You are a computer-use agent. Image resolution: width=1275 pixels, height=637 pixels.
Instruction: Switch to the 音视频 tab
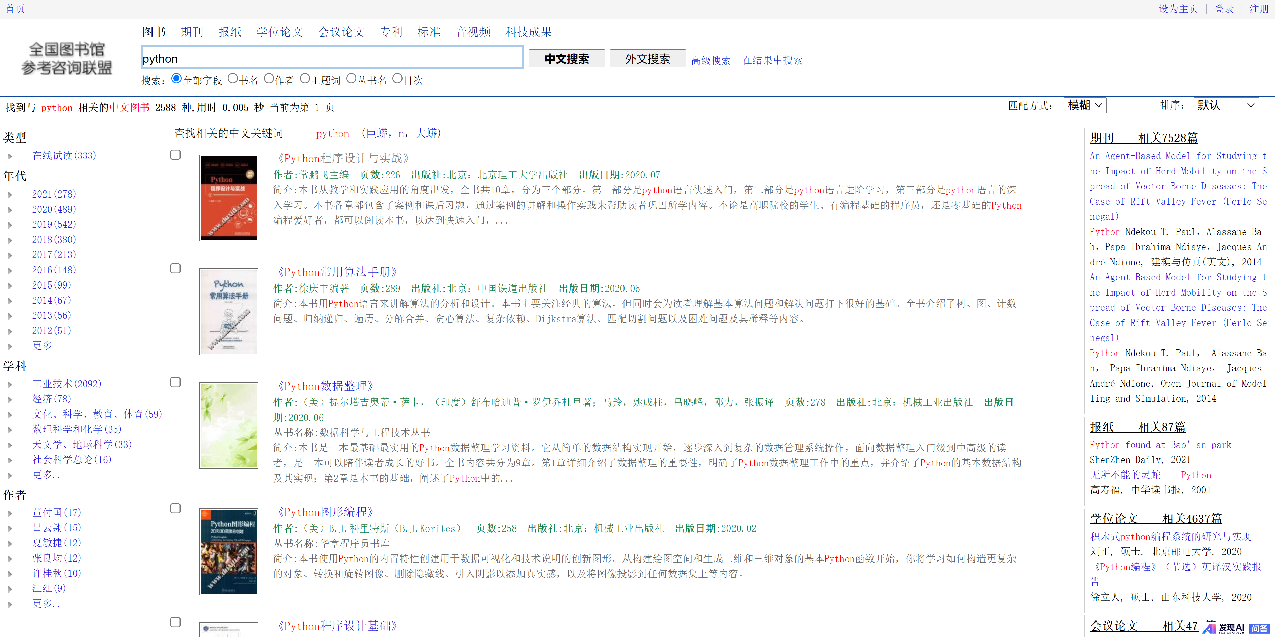coord(473,32)
